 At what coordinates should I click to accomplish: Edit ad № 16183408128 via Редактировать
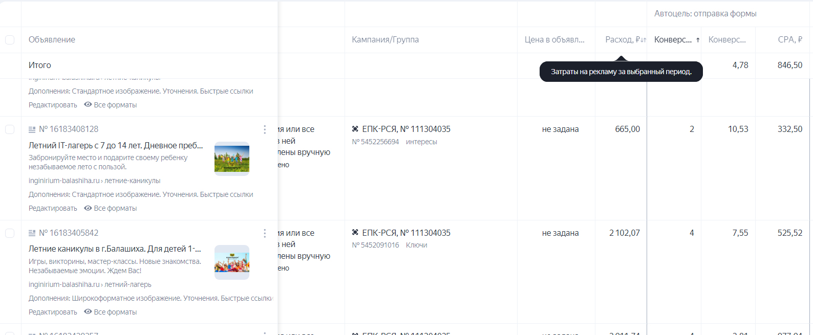[x=53, y=208]
